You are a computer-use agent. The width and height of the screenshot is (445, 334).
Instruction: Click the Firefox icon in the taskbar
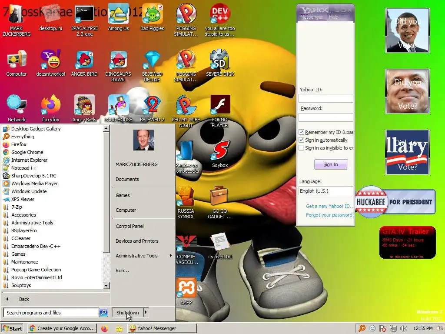104,328
